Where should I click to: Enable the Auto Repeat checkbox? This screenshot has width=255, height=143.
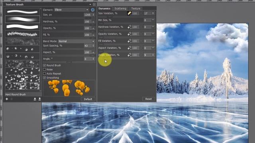pyautogui.click(x=44, y=73)
